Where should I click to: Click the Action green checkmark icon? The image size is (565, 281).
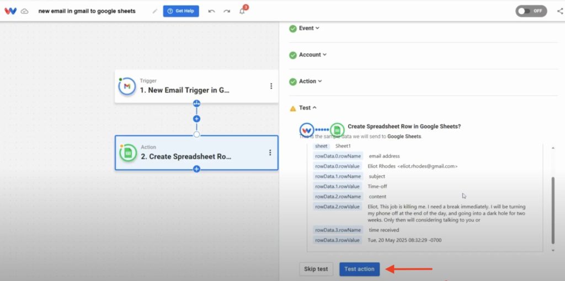292,82
